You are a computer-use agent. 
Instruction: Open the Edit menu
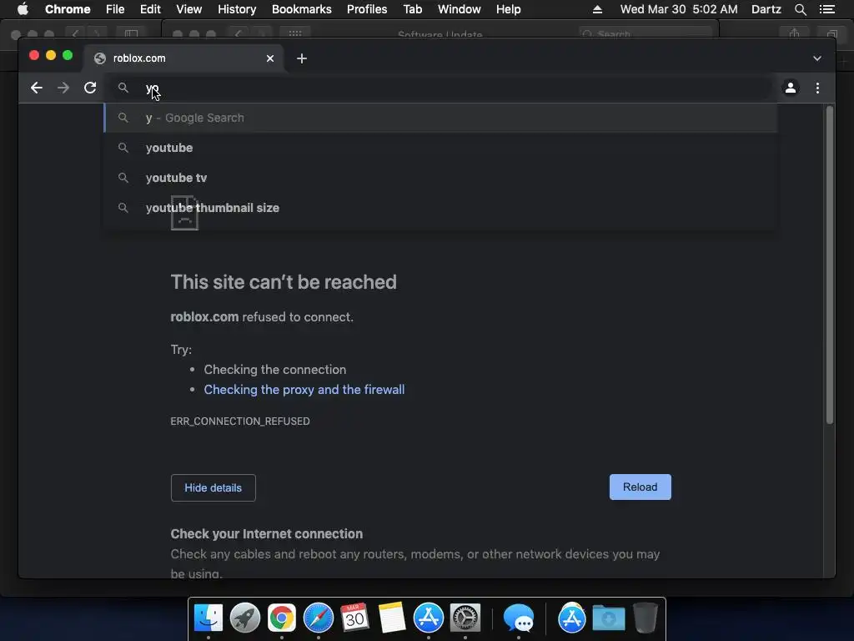[x=150, y=9]
